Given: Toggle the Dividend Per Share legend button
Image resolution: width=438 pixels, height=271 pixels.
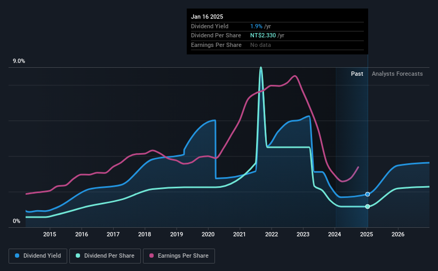Looking at the screenshot, I should click(x=105, y=256).
